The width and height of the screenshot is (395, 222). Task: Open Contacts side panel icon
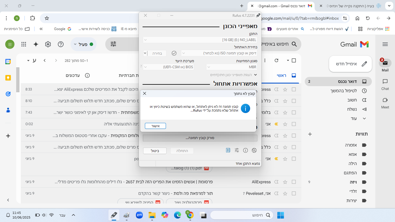coord(8,110)
